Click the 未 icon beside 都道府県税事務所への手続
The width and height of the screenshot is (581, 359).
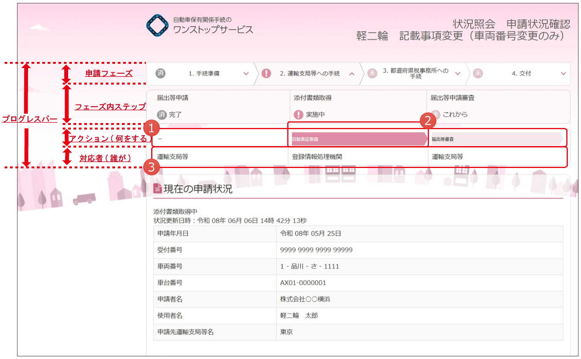372,73
